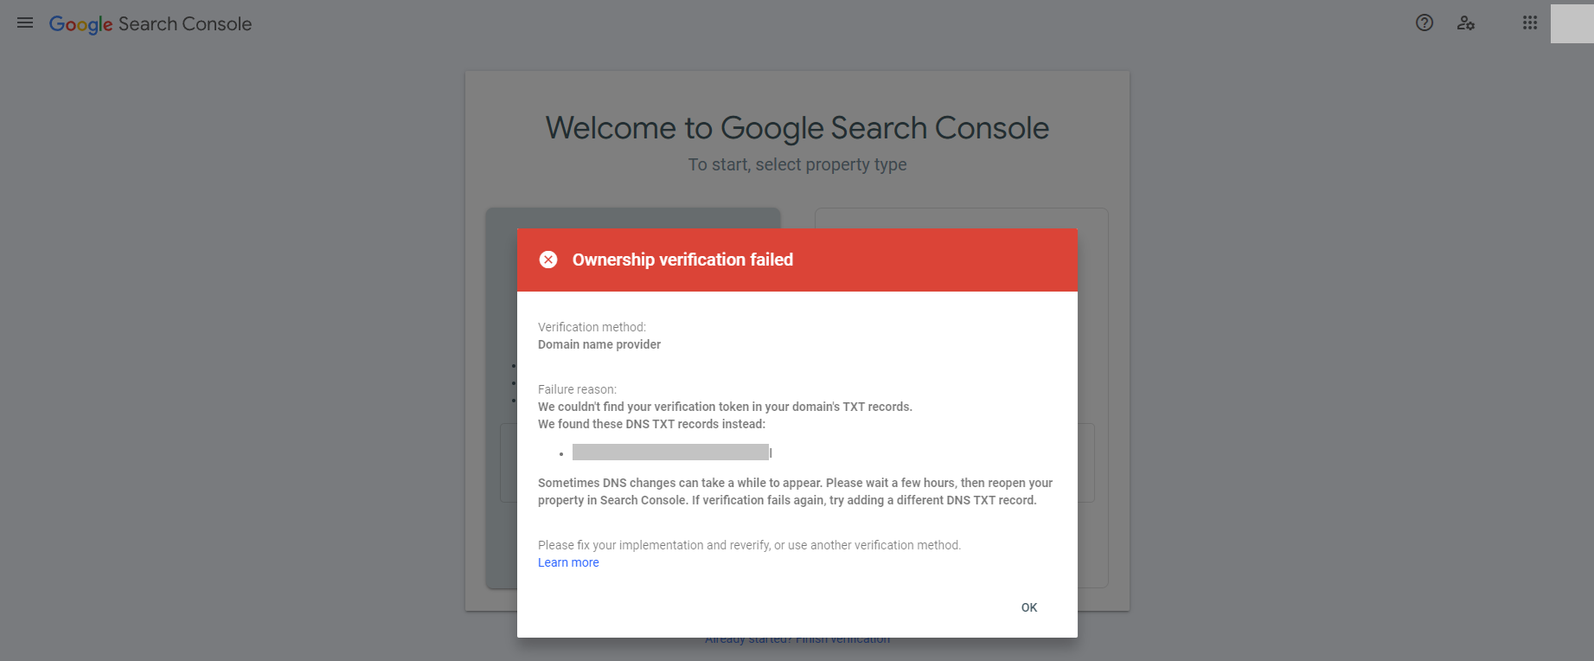Click the Domain name provider verification method text
This screenshot has width=1594, height=661.
pos(599,343)
